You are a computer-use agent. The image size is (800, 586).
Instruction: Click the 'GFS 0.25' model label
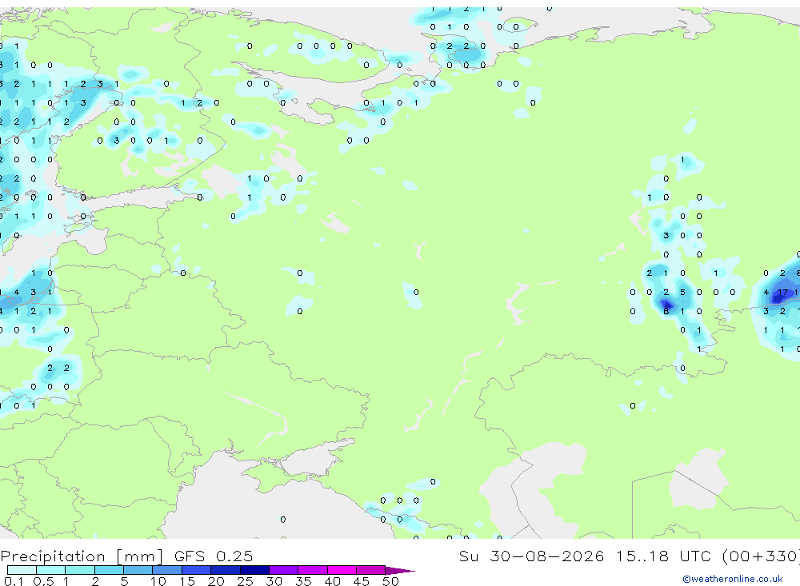coord(214,556)
